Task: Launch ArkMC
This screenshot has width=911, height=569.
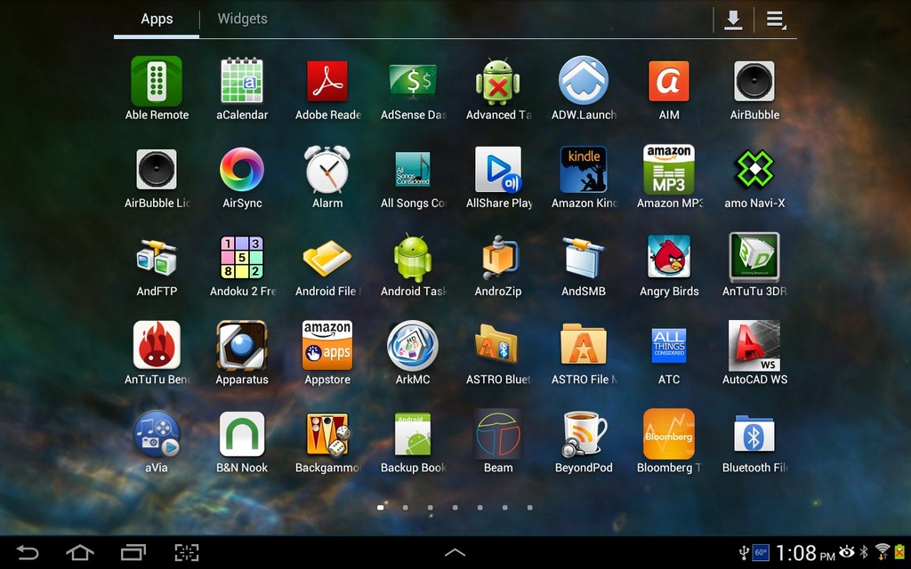Action: tap(413, 346)
